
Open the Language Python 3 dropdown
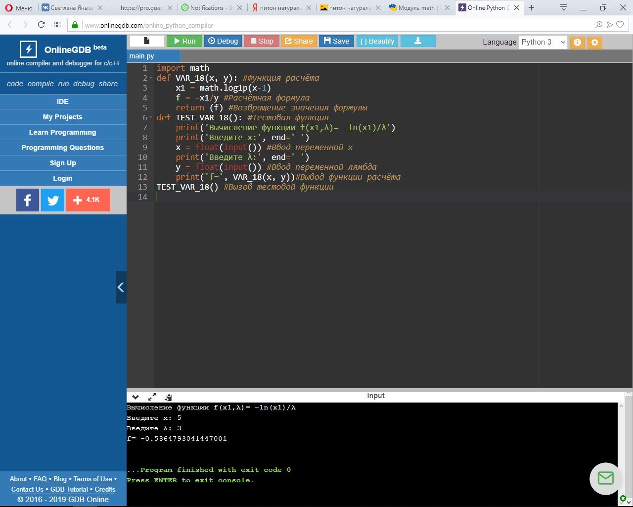[x=543, y=42]
